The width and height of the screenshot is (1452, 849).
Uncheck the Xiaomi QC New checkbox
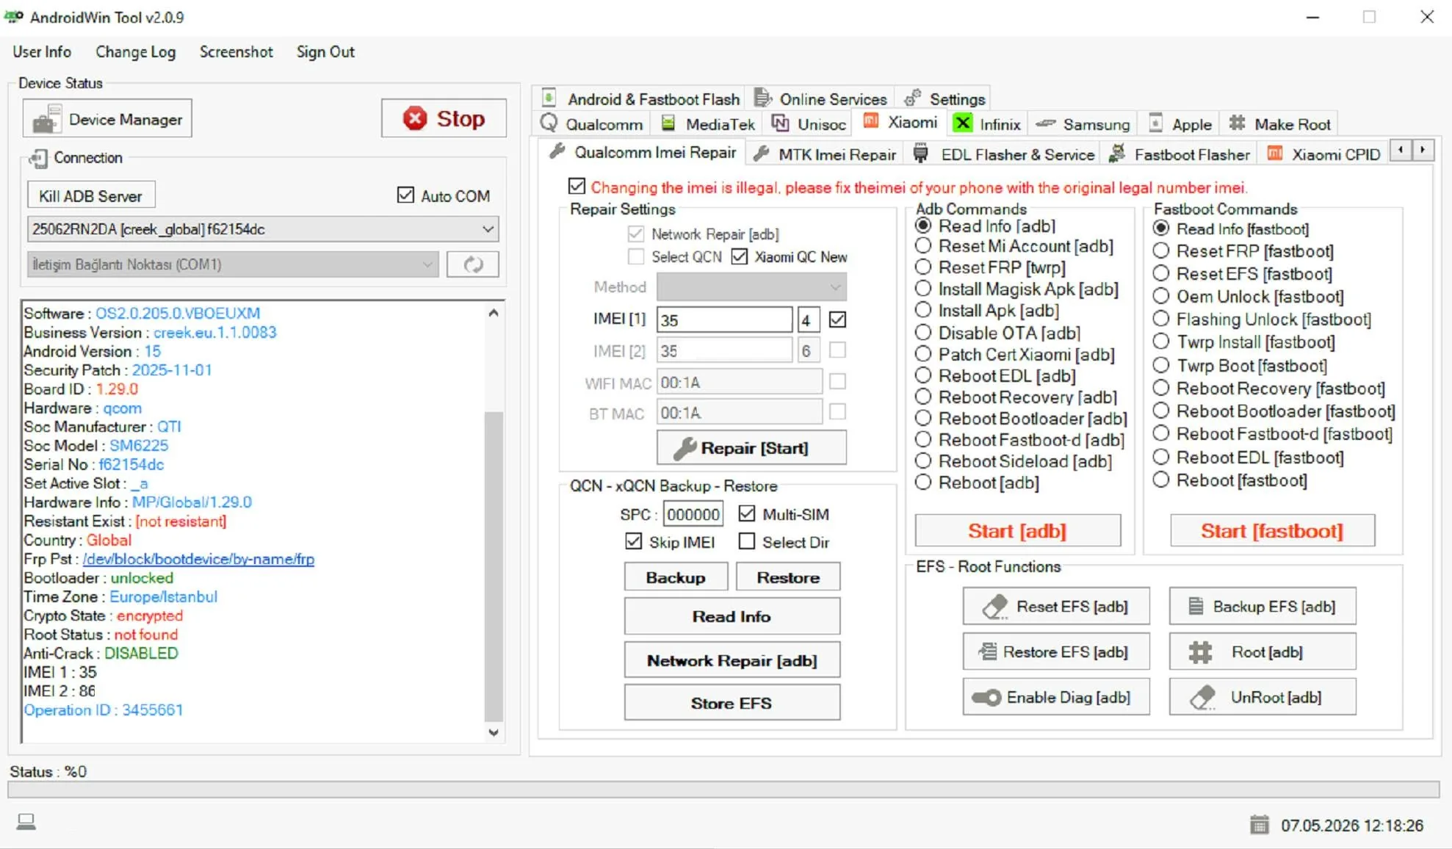740,256
